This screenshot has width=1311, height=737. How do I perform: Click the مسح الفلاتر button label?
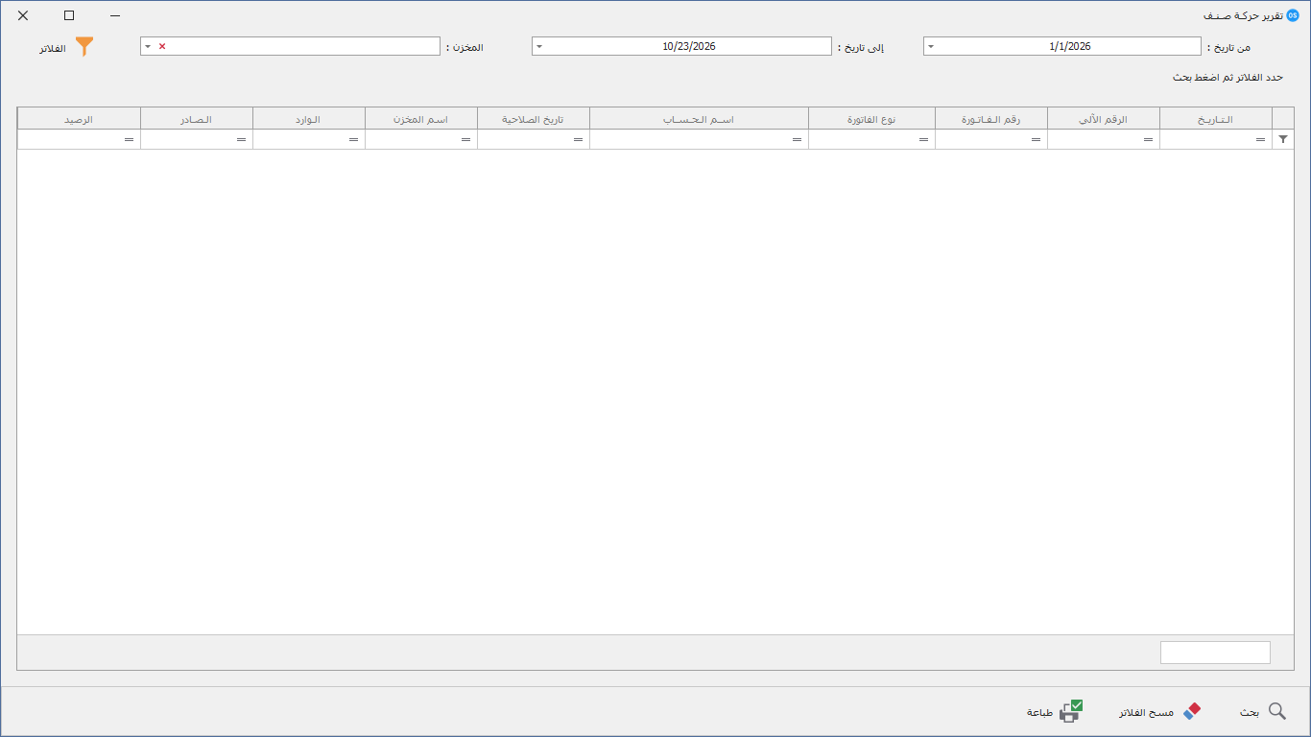1146,712
